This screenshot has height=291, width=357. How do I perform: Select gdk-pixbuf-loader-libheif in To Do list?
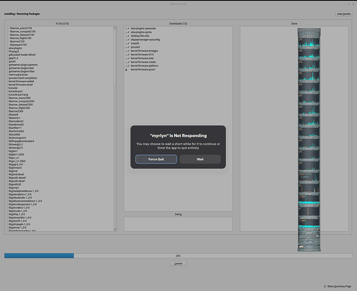tap(22, 55)
